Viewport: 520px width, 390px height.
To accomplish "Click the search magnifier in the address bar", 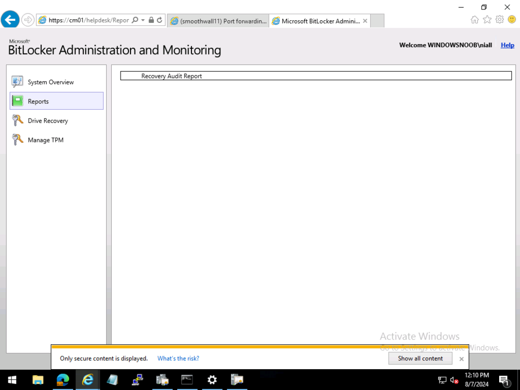I will coord(135,20).
